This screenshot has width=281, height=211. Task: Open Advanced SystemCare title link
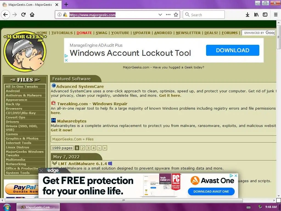coord(80,87)
